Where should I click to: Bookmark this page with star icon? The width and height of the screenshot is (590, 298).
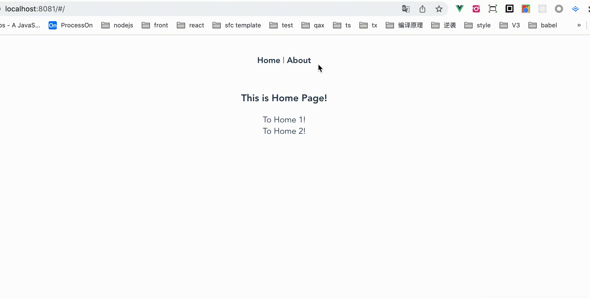439,9
